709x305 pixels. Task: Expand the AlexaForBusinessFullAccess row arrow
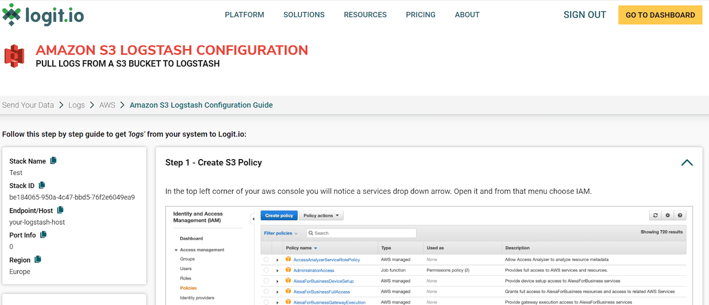[x=277, y=292]
